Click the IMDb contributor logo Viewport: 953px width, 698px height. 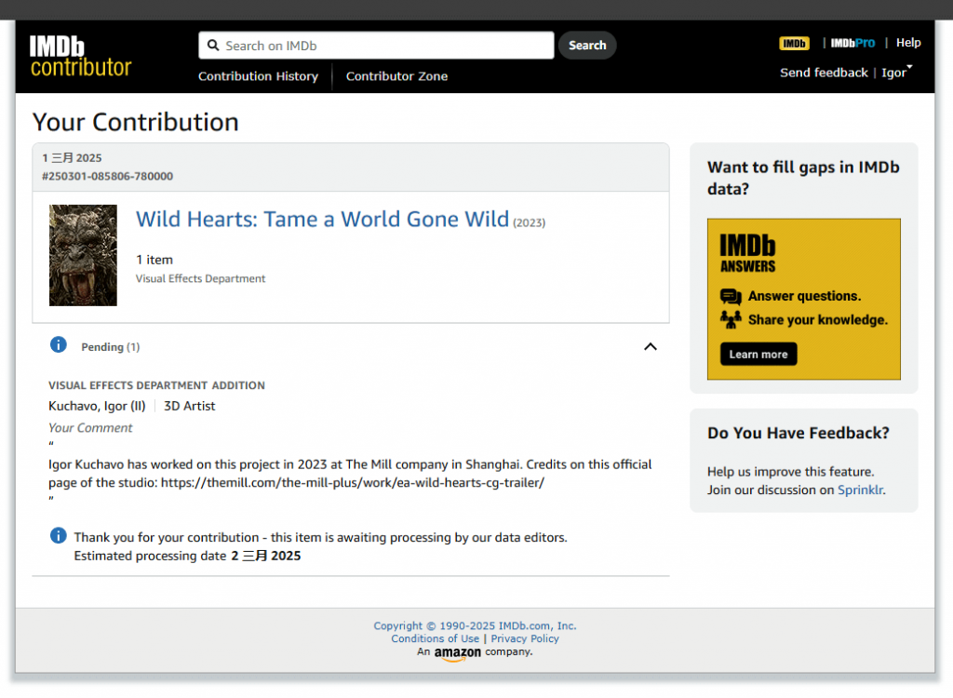click(x=80, y=57)
